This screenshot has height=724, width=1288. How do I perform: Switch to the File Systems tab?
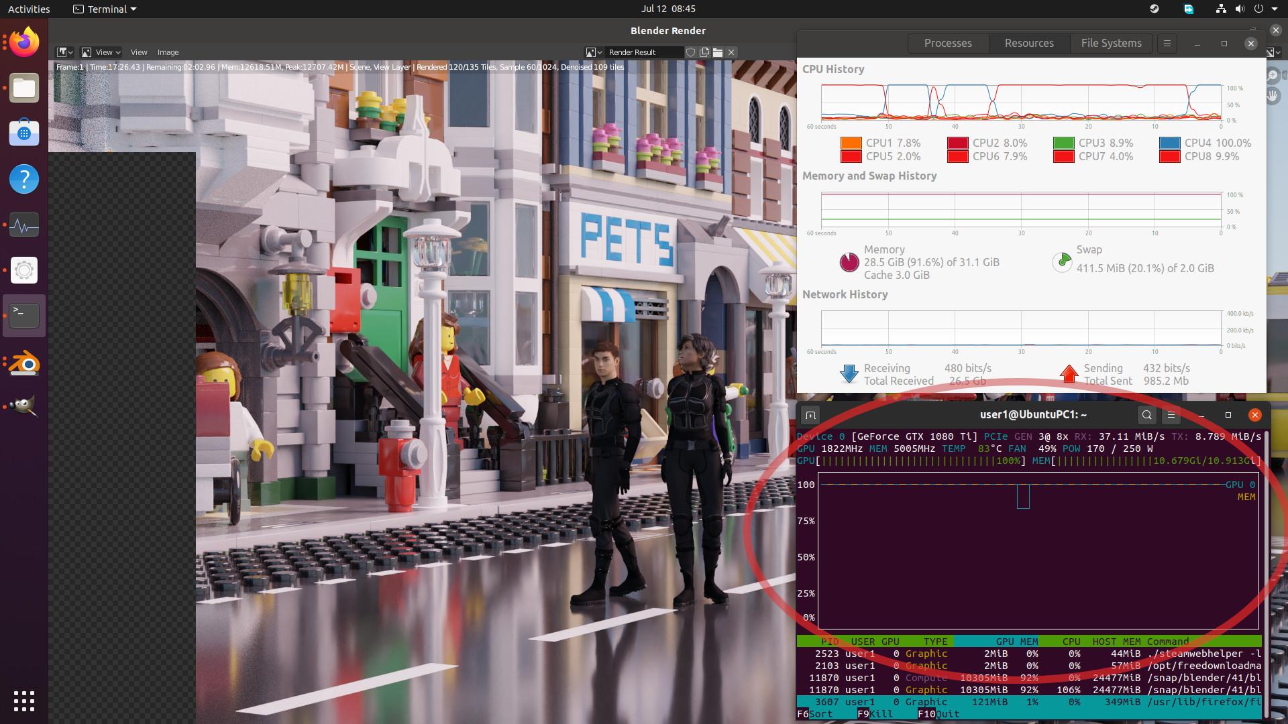[x=1111, y=43]
